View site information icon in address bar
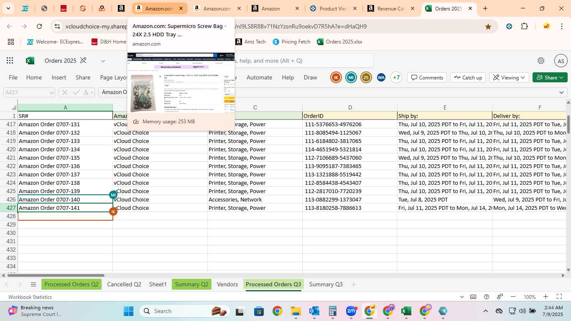The width and height of the screenshot is (571, 321). (x=57, y=26)
